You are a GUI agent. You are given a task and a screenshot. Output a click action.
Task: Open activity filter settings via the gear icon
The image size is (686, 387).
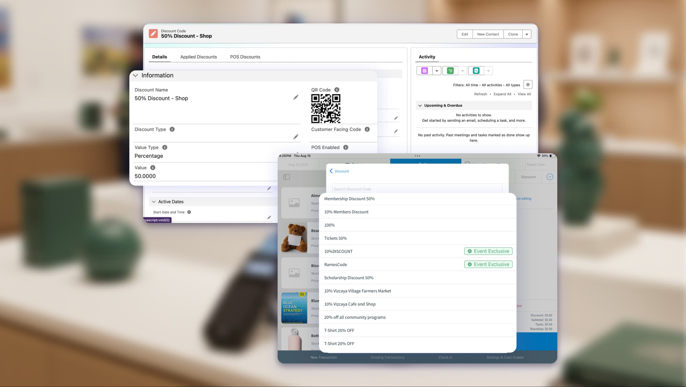click(x=528, y=84)
